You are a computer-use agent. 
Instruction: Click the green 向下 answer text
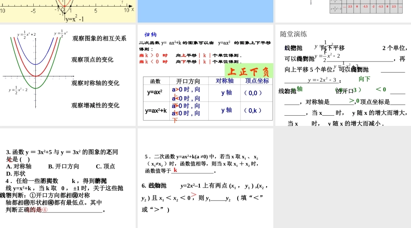point(365,79)
